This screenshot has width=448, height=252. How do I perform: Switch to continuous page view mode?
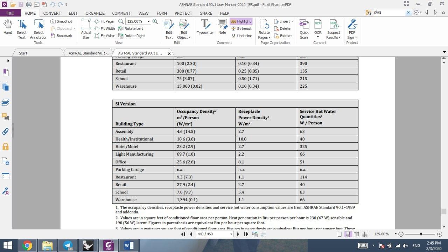point(348,234)
